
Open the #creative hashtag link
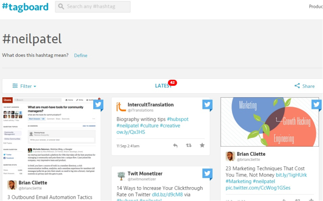[x=170, y=125]
